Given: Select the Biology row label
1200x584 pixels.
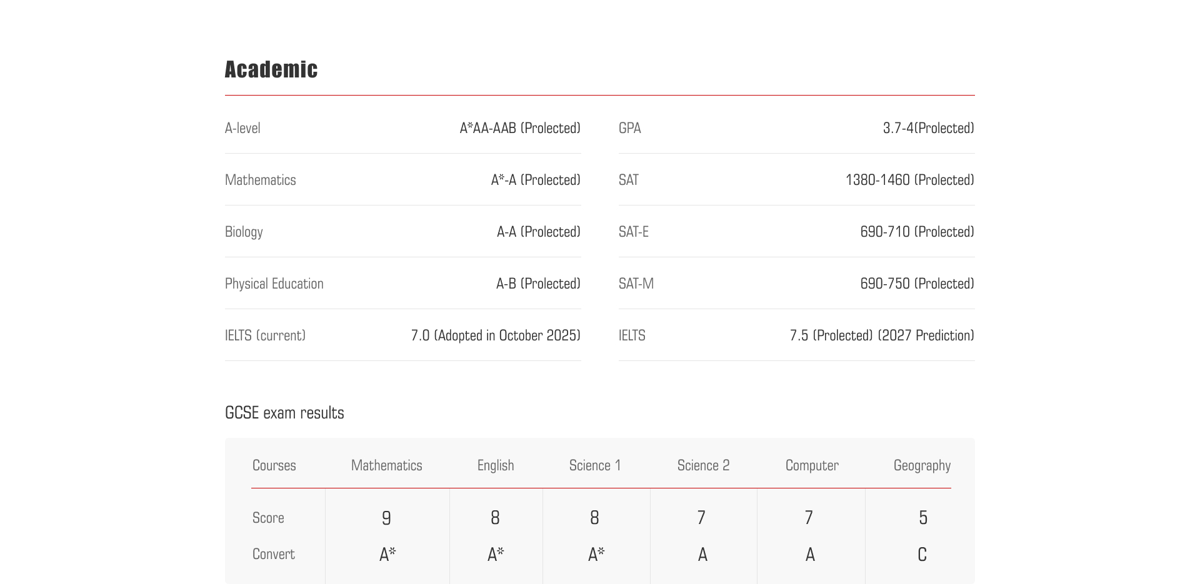Looking at the screenshot, I should click(244, 232).
